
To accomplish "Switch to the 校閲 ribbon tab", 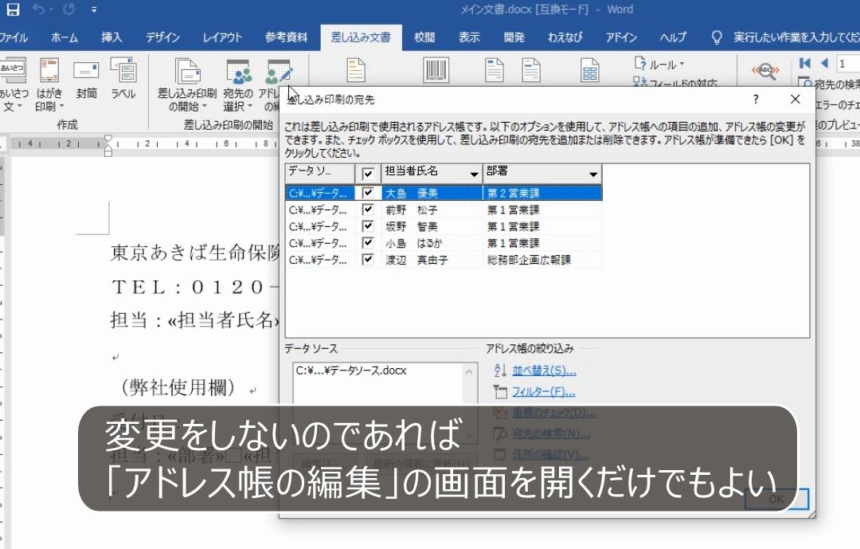I will pos(424,37).
